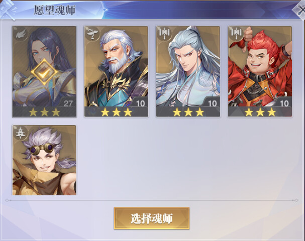This screenshot has height=241, width=305.
Task: Select the white-bearded elder soul master card
Action: [116, 71]
